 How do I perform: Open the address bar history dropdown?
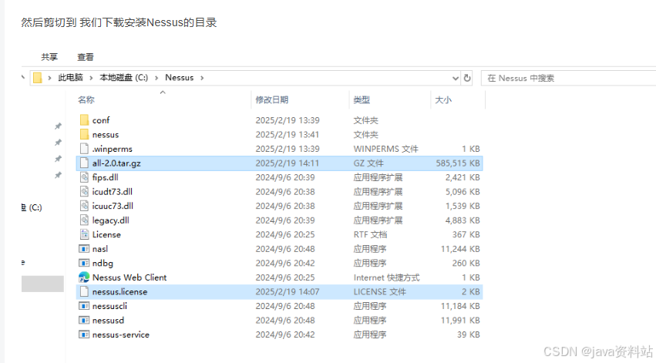click(456, 78)
